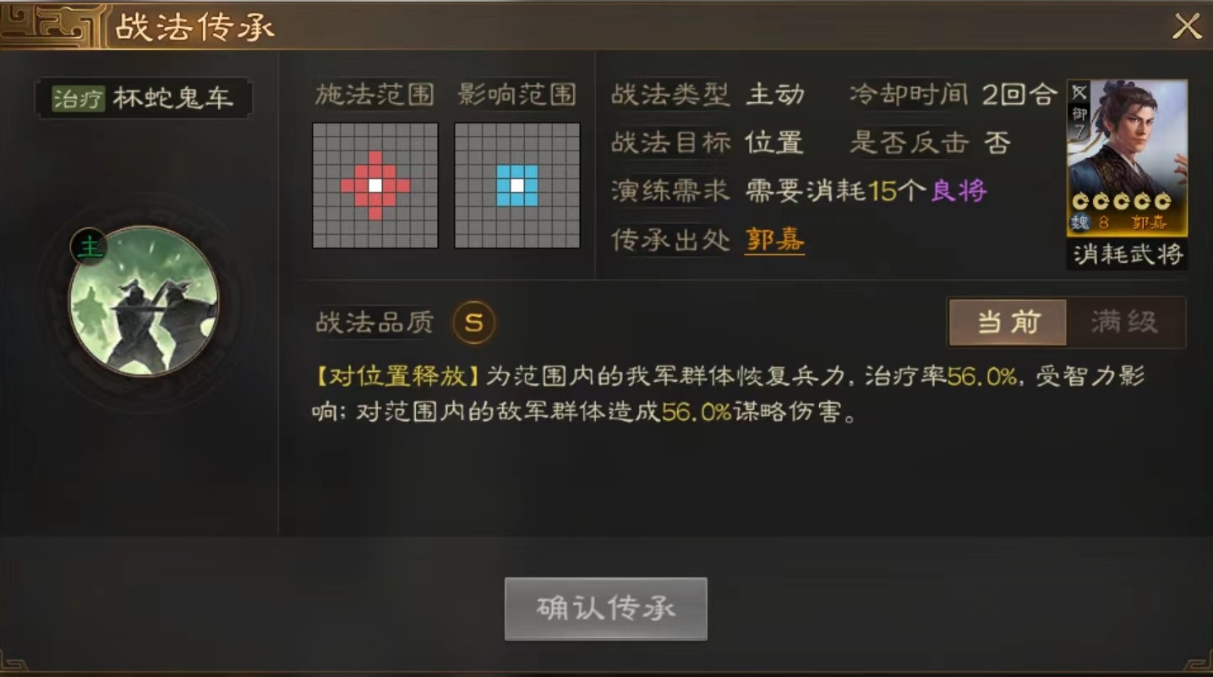The image size is (1213, 677).
Task: Click the circular skill artwork icon
Action: (144, 302)
